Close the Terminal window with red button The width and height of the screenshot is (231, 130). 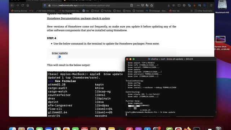127,59
